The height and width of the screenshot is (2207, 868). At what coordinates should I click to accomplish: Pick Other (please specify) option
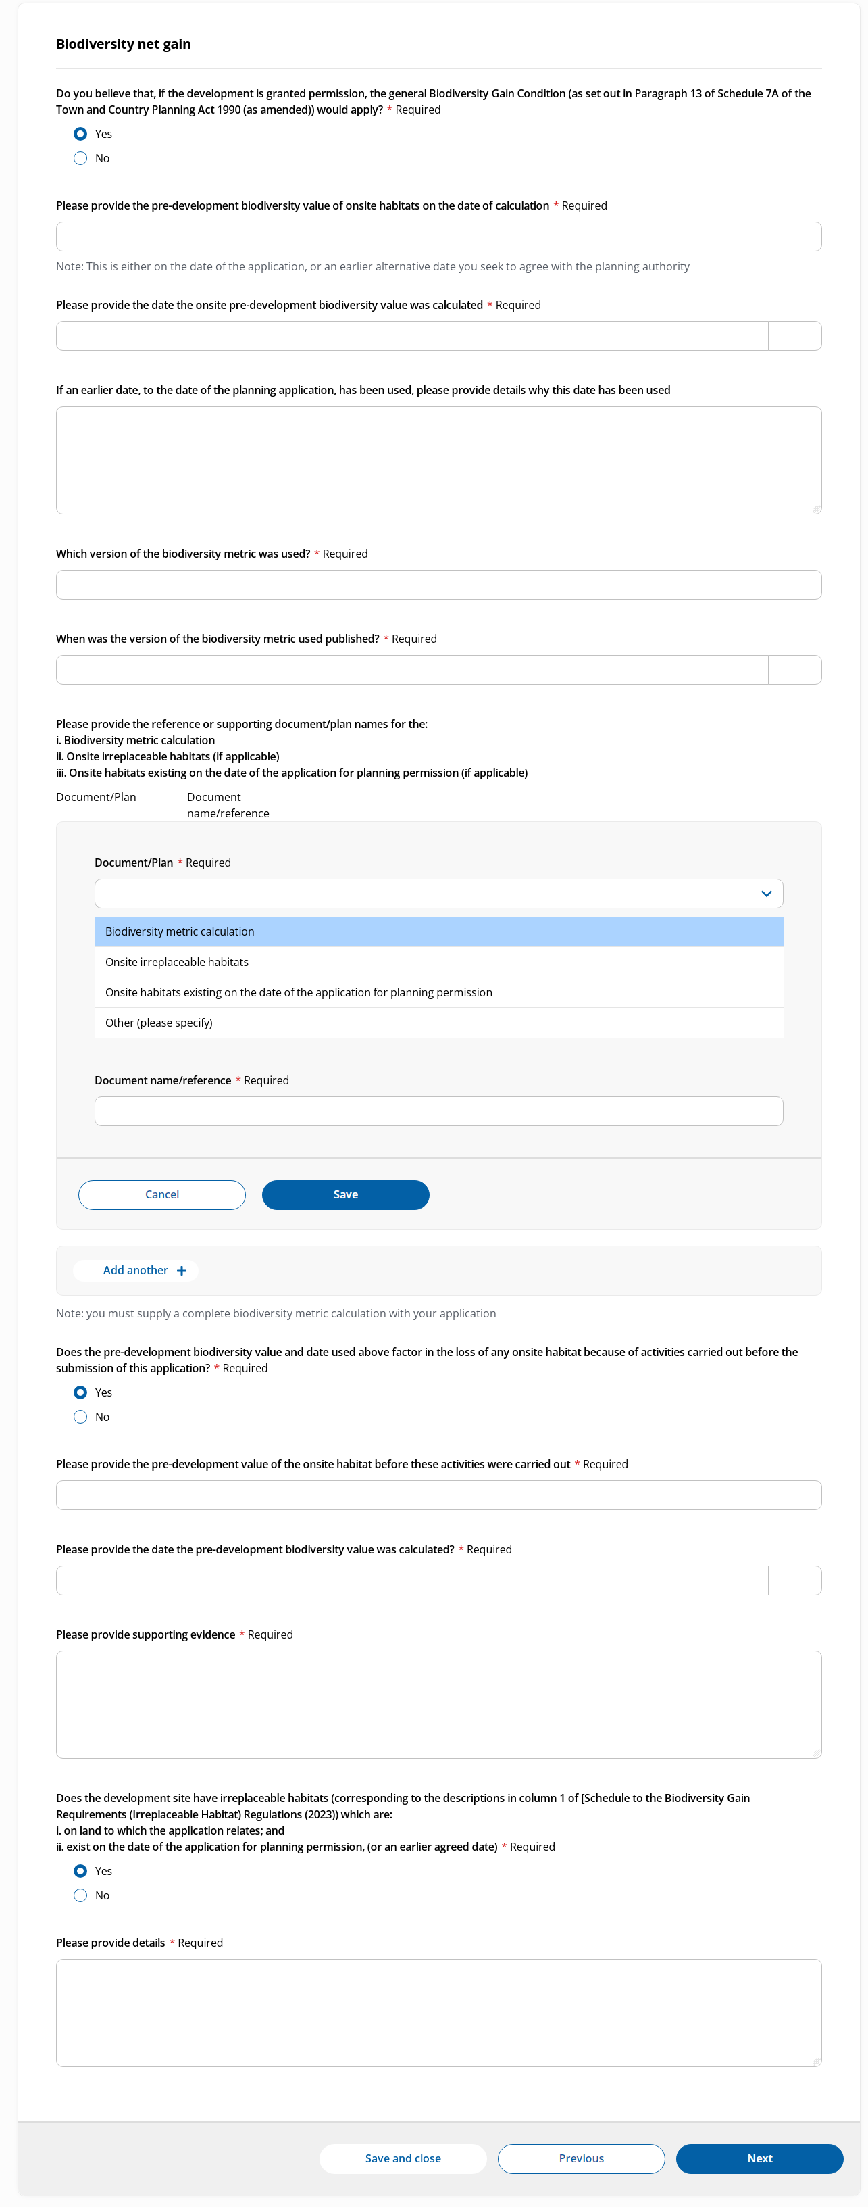438,1023
